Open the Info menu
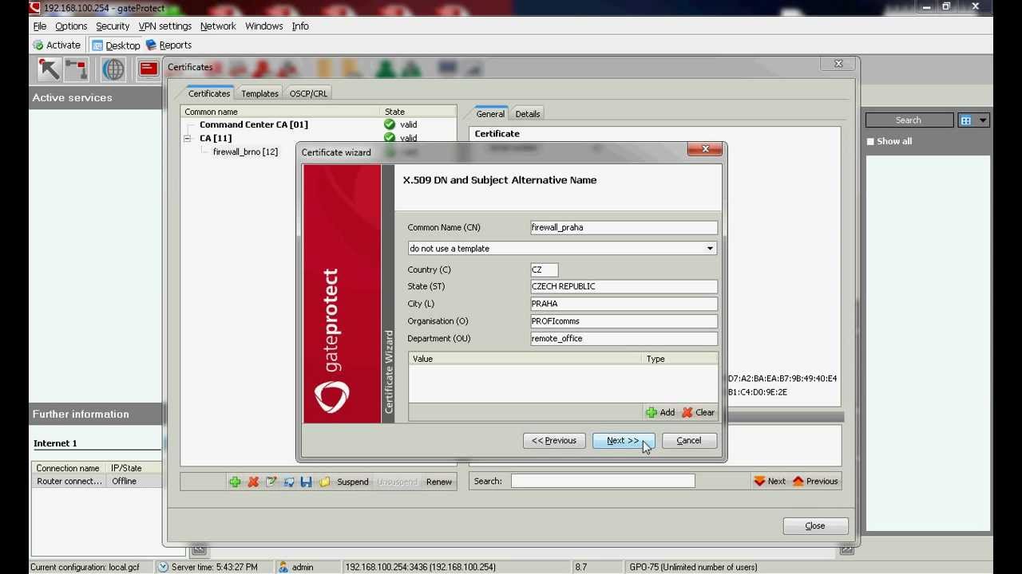The height and width of the screenshot is (574, 1022). coord(300,26)
